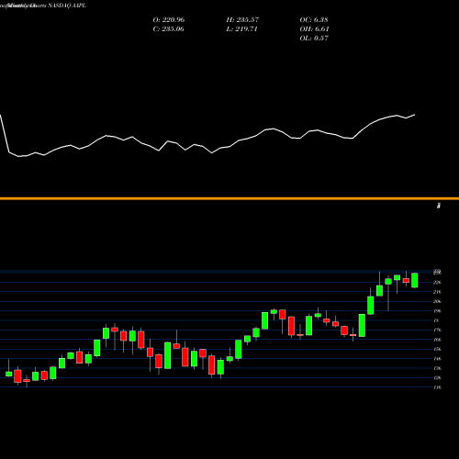Click the 'OC: 6.38' value
This screenshot has width=459, height=459.
click(x=314, y=19)
